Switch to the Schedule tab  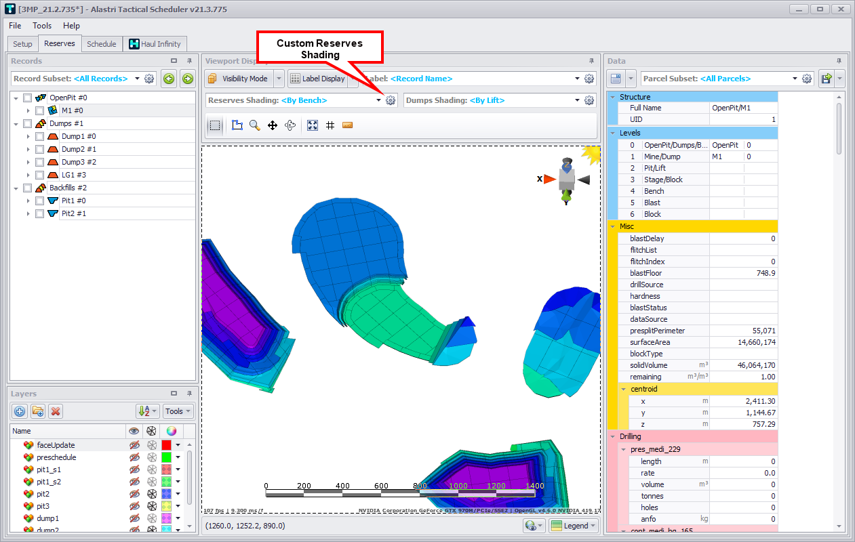(x=102, y=44)
